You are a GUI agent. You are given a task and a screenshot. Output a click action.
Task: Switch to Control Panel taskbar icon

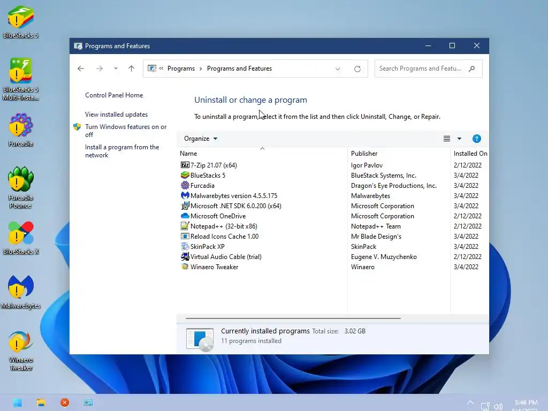pos(88,402)
